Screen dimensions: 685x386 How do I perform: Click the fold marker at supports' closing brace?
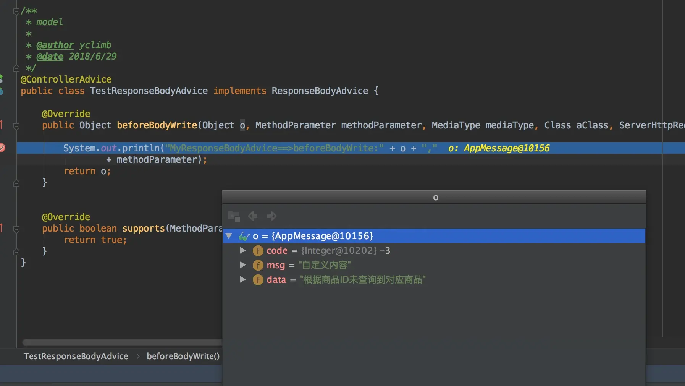coord(16,252)
